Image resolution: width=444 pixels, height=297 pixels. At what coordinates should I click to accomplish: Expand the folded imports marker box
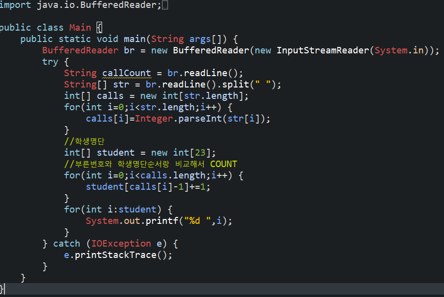tap(165, 5)
